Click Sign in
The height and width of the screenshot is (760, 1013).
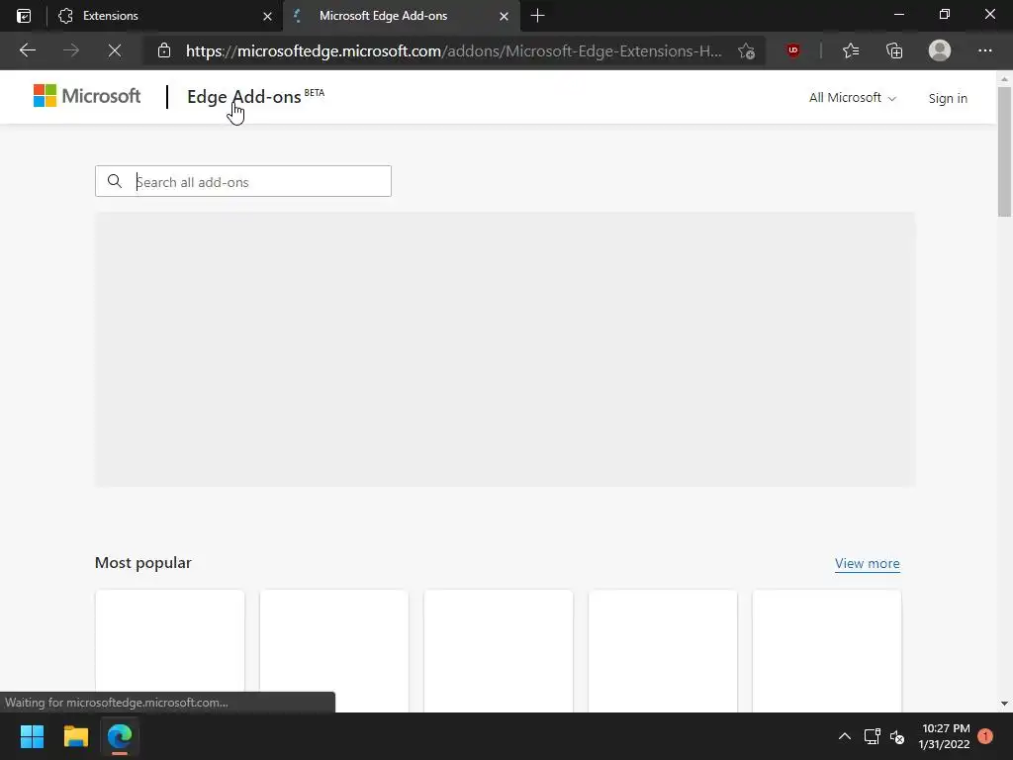(x=948, y=98)
